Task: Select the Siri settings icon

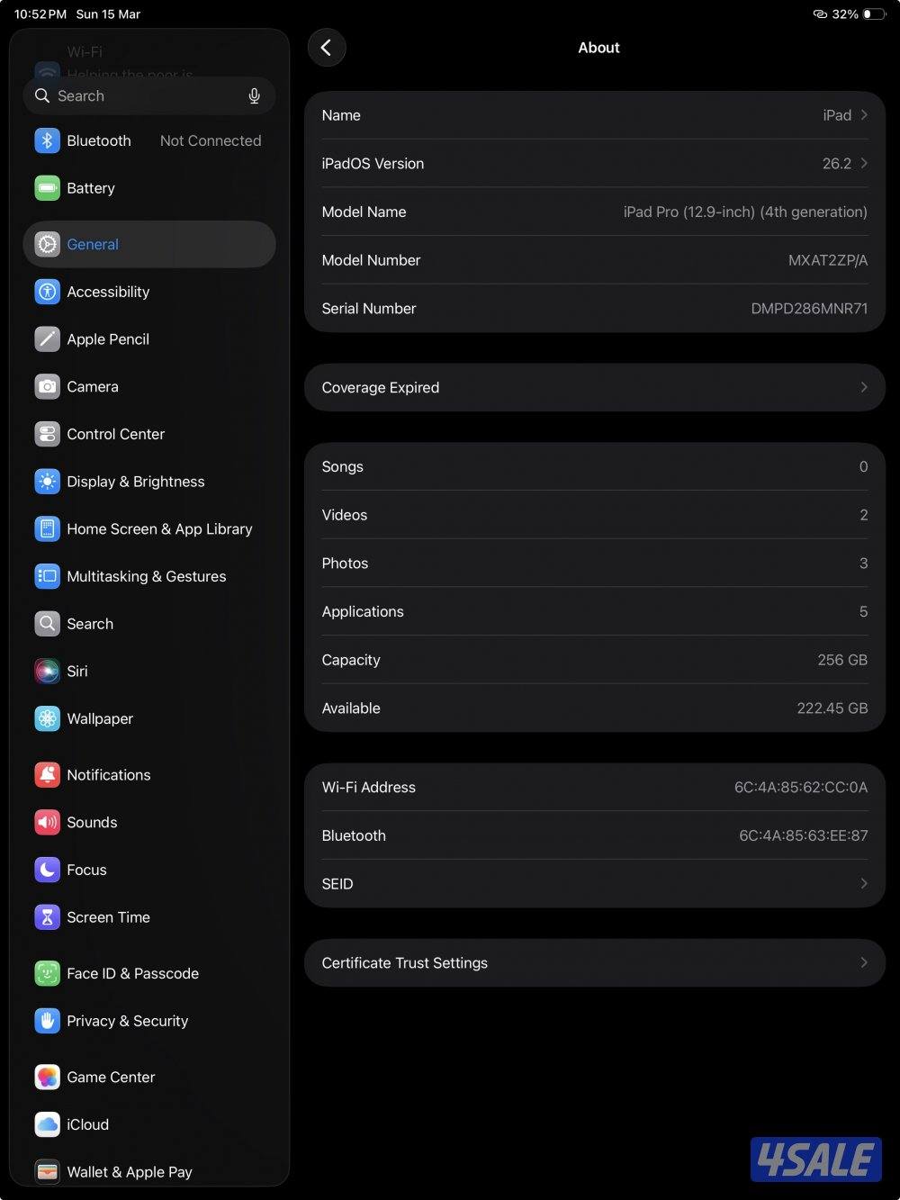Action: (x=47, y=671)
